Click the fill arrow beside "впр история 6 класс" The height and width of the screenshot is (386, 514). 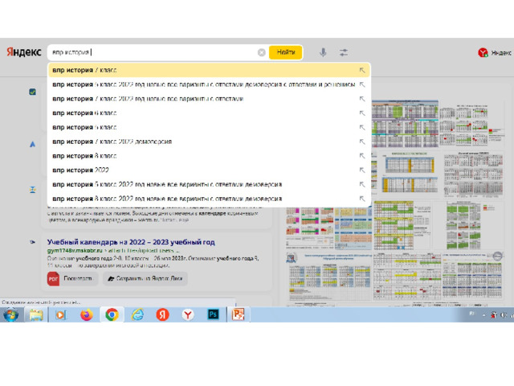pos(362,113)
